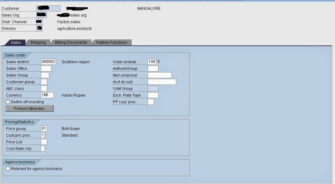Select the Item proposal field
Screen dimensions: 335x184
[x=161, y=75]
